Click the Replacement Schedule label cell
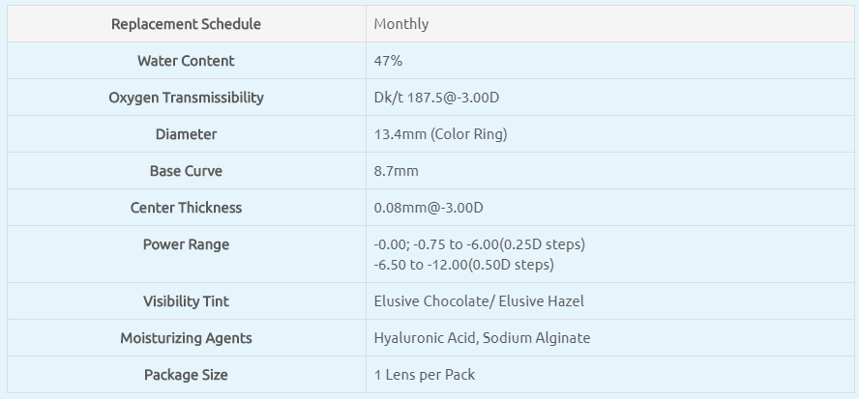859x399 pixels. 186,24
